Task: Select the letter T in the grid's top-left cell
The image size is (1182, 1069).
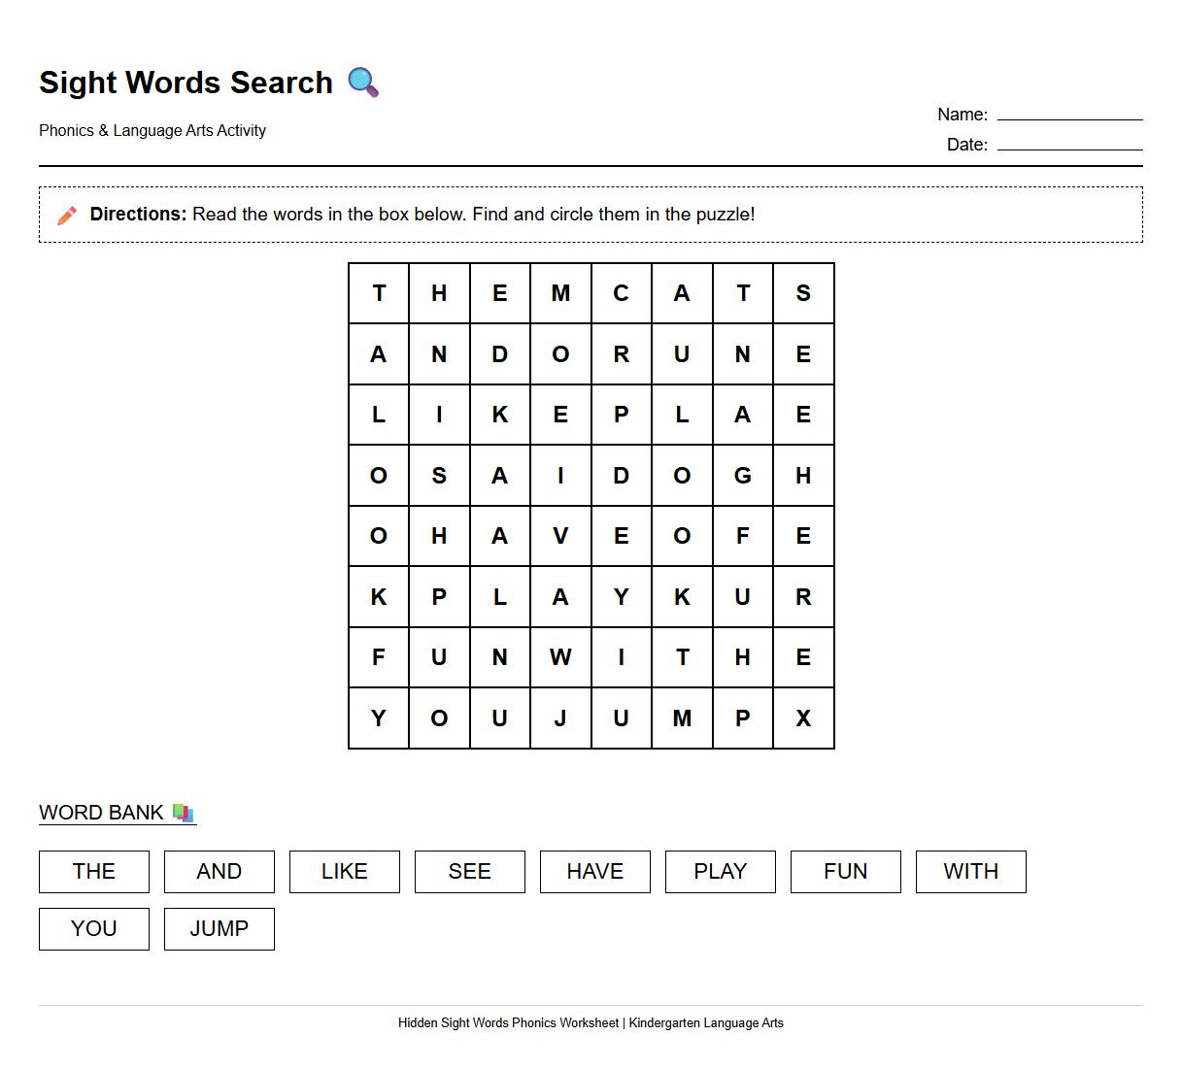Action: coord(379,293)
